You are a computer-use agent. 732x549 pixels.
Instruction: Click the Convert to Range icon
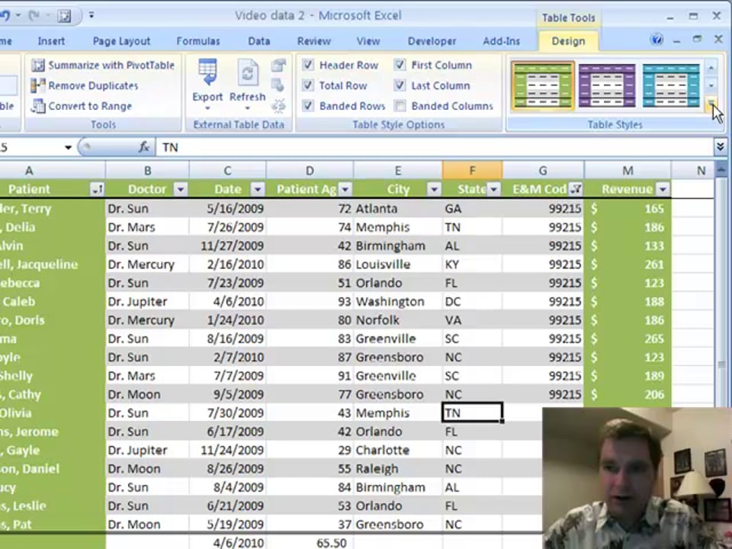pyautogui.click(x=38, y=106)
